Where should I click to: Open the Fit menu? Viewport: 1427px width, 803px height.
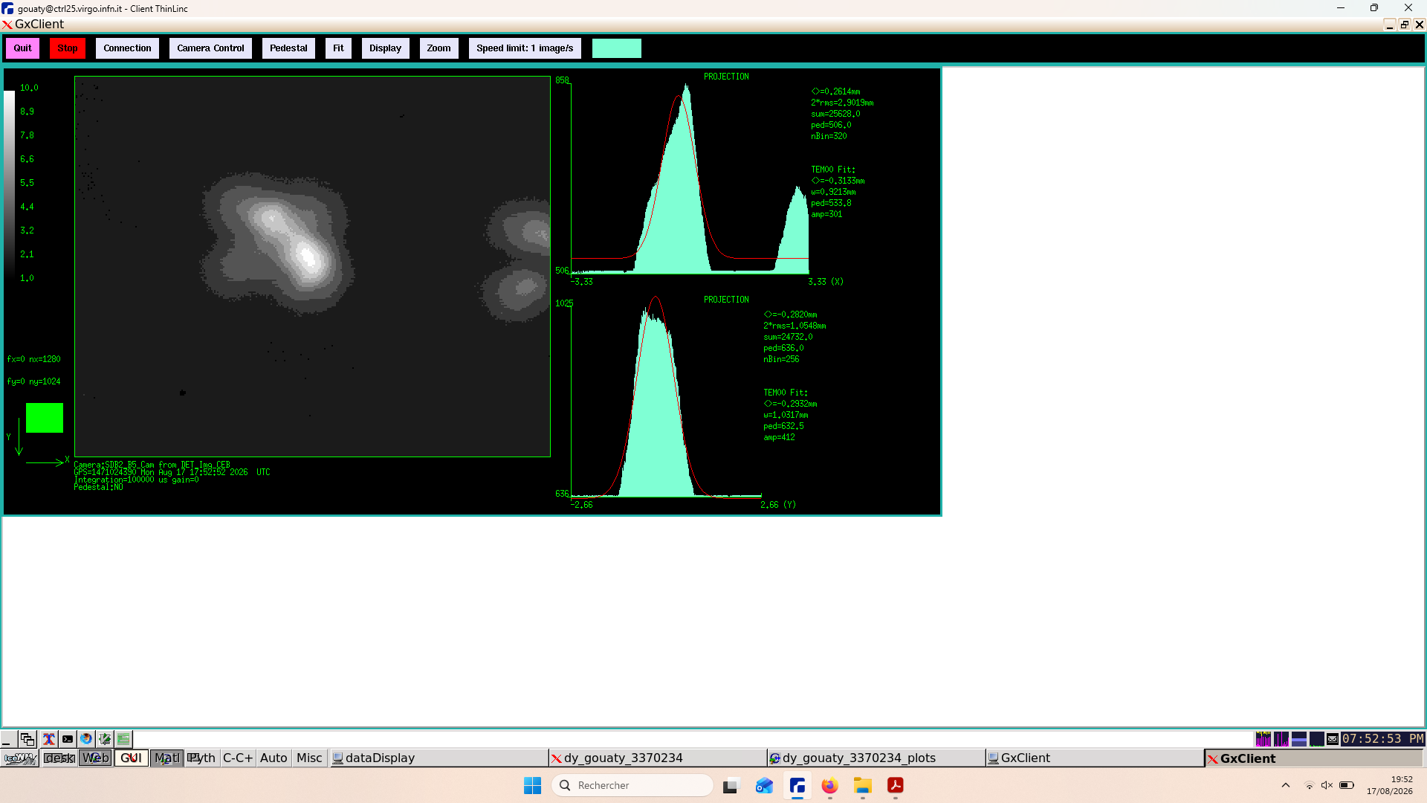(x=338, y=48)
